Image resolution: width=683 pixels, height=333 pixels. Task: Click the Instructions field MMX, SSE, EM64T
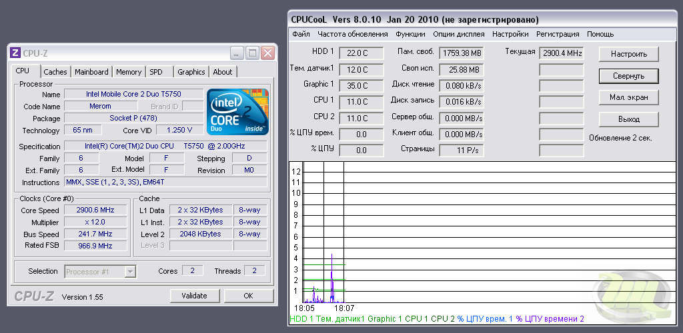(x=165, y=182)
